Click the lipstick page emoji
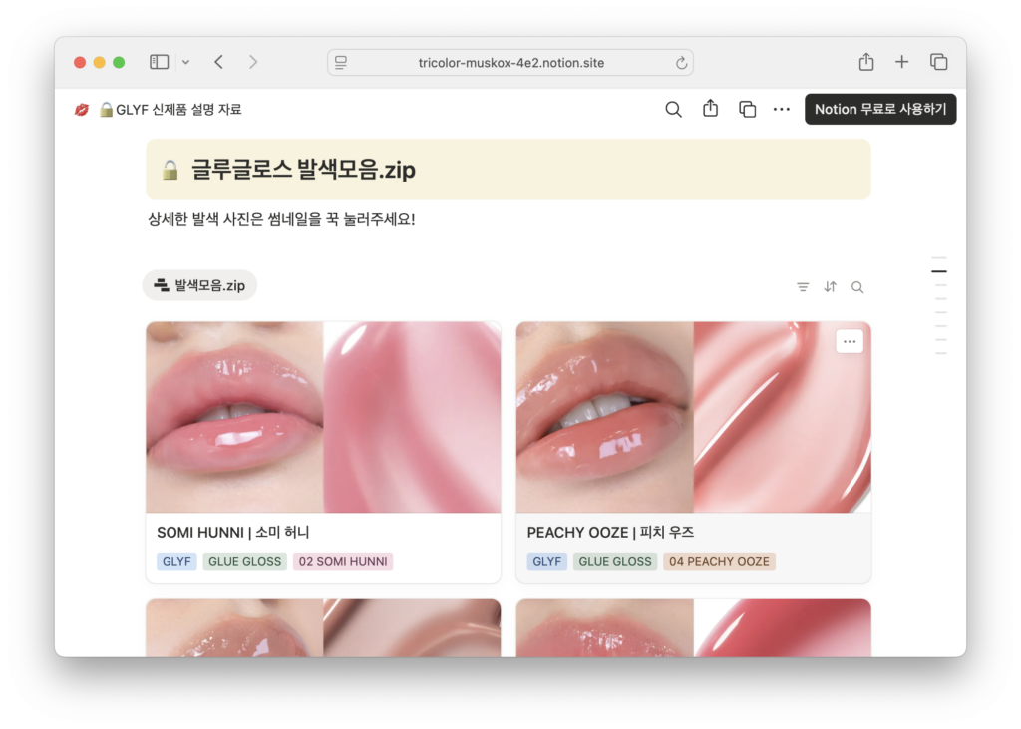Screen dimensions: 1021x729 84,109
